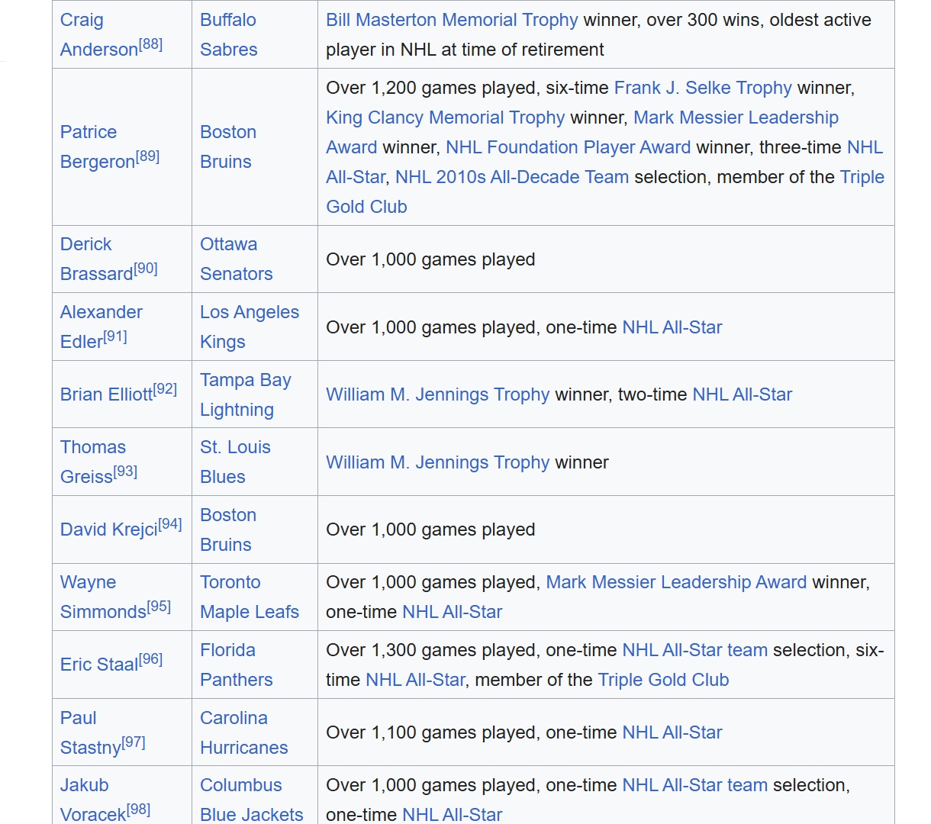Open the Thomas Greiss player link
The image size is (931, 824).
tap(92, 462)
